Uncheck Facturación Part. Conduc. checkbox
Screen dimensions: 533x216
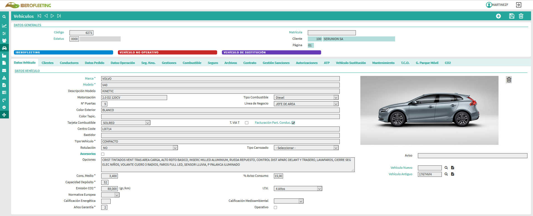pos(293,123)
